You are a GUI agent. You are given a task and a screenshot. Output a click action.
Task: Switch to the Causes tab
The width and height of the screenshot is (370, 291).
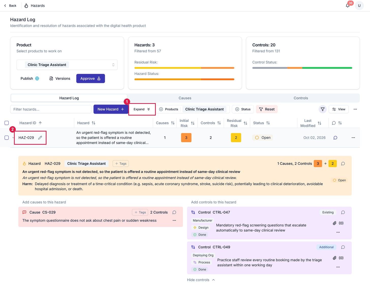pos(185,98)
